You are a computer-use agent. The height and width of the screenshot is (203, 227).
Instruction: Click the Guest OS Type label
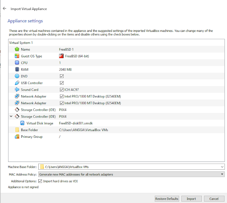pos(32,56)
